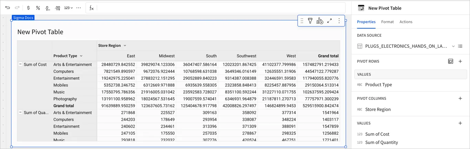Viewport: 470px width, 149px height.
Task: Select Sum of Cost in Values panel
Action: pos(377,134)
